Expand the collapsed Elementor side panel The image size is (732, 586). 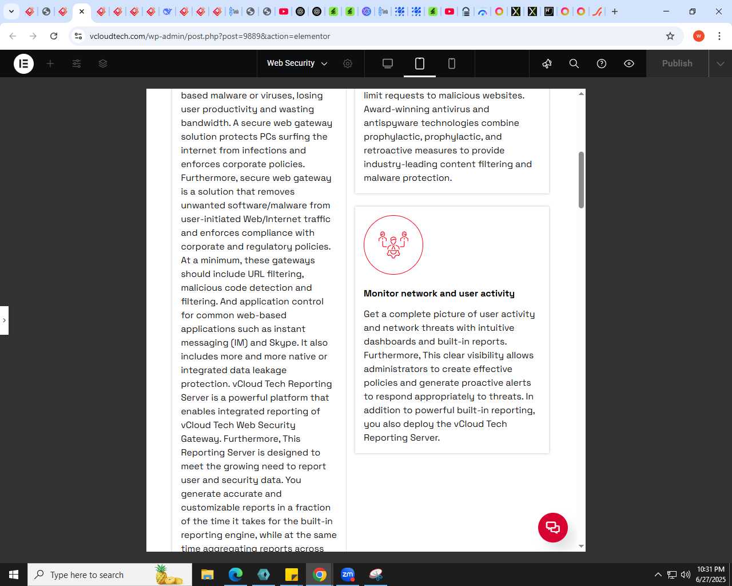point(4,320)
